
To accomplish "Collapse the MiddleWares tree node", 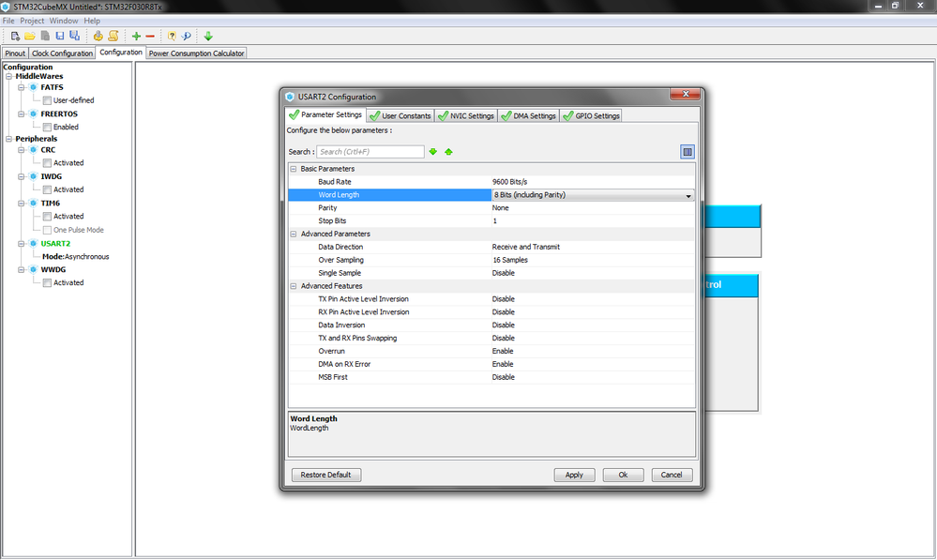I will [9, 77].
